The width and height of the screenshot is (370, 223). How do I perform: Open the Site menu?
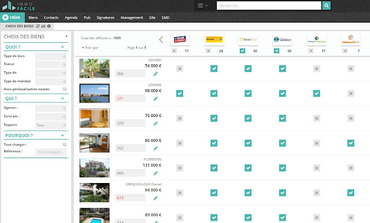152,17
